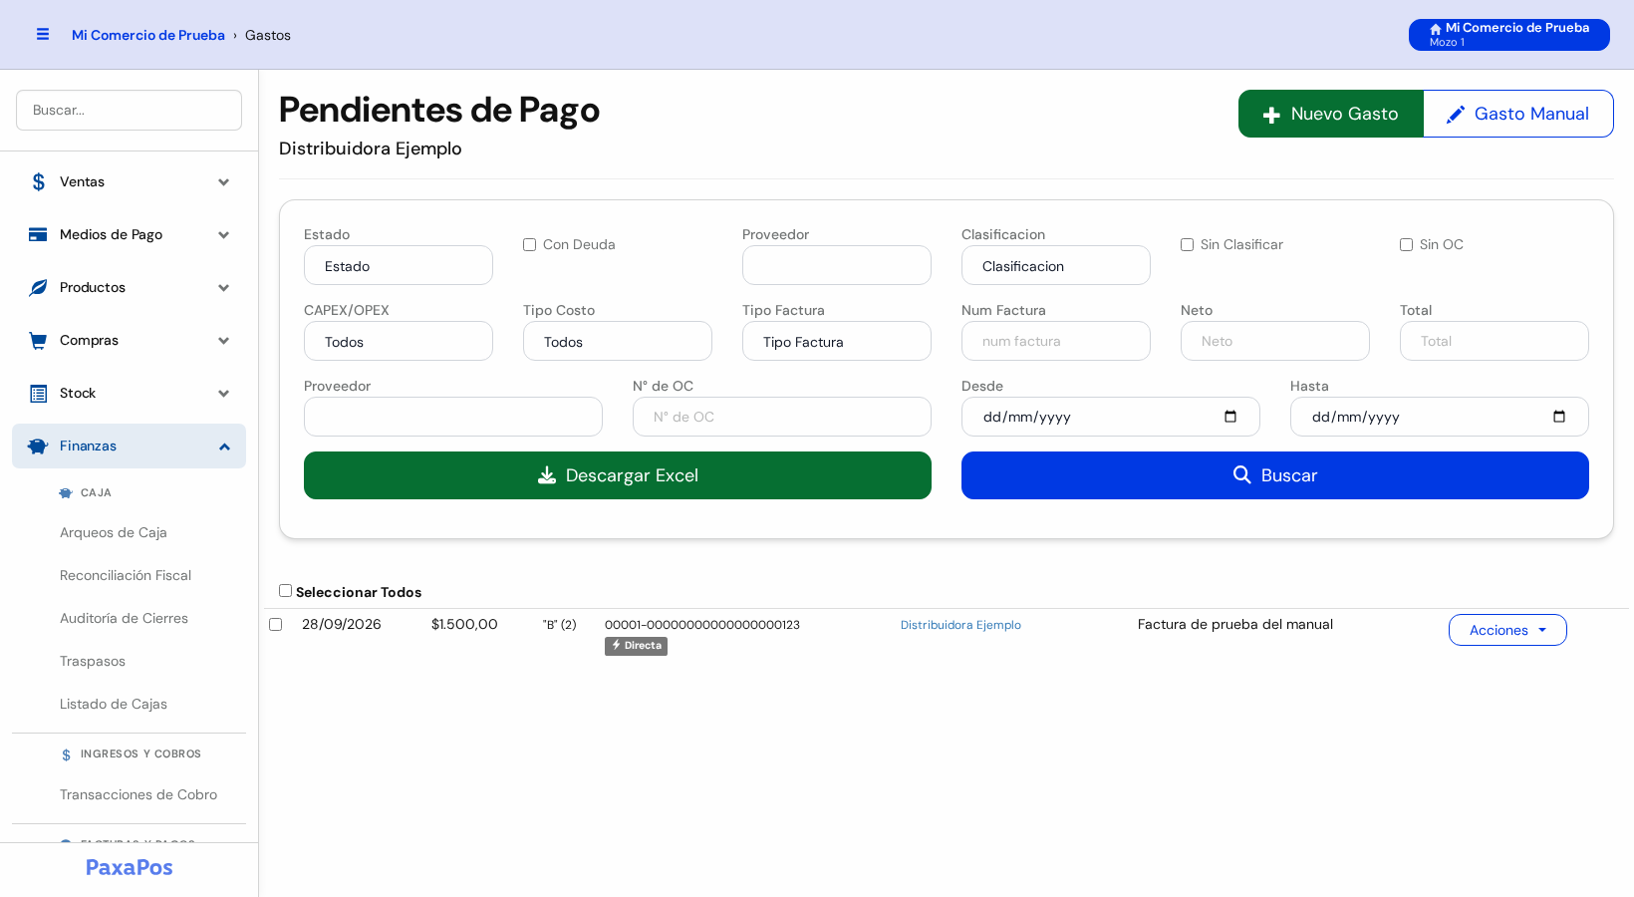Click the Gasto Manual button
1634x897 pixels.
(x=1518, y=114)
